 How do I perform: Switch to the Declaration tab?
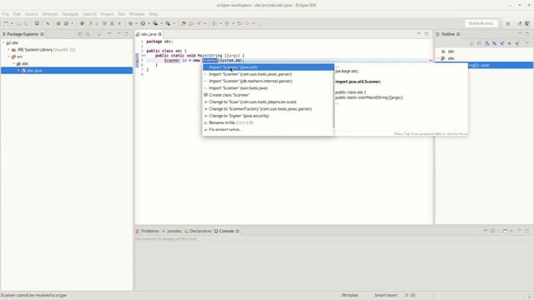pyautogui.click(x=198, y=231)
